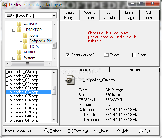Image resolution: width=162 pixels, height=138 pixels.
Task: Open the Image tab
Action: [x=129, y=18]
